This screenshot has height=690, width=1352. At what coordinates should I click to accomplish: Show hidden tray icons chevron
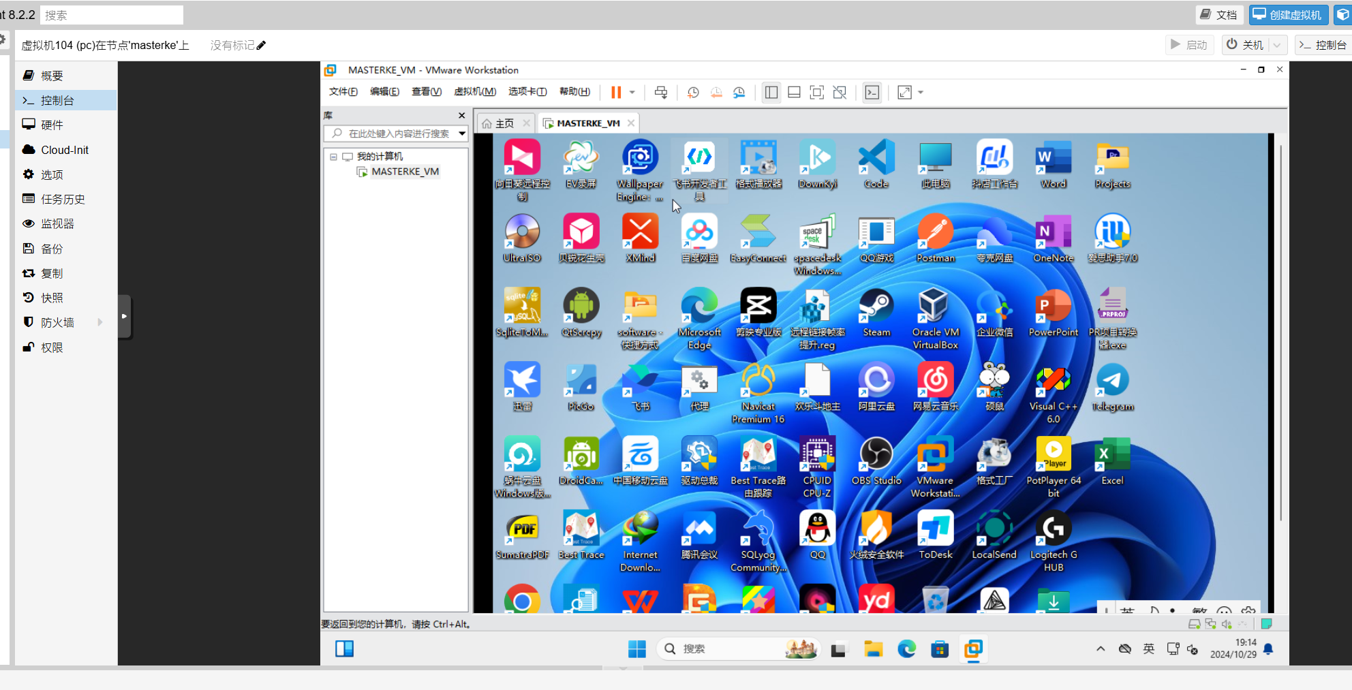pyautogui.click(x=1101, y=649)
